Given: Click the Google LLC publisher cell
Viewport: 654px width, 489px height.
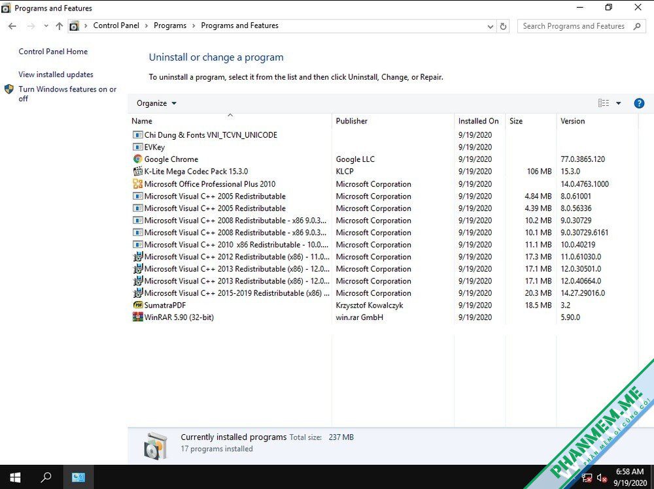Looking at the screenshot, I should (x=355, y=159).
